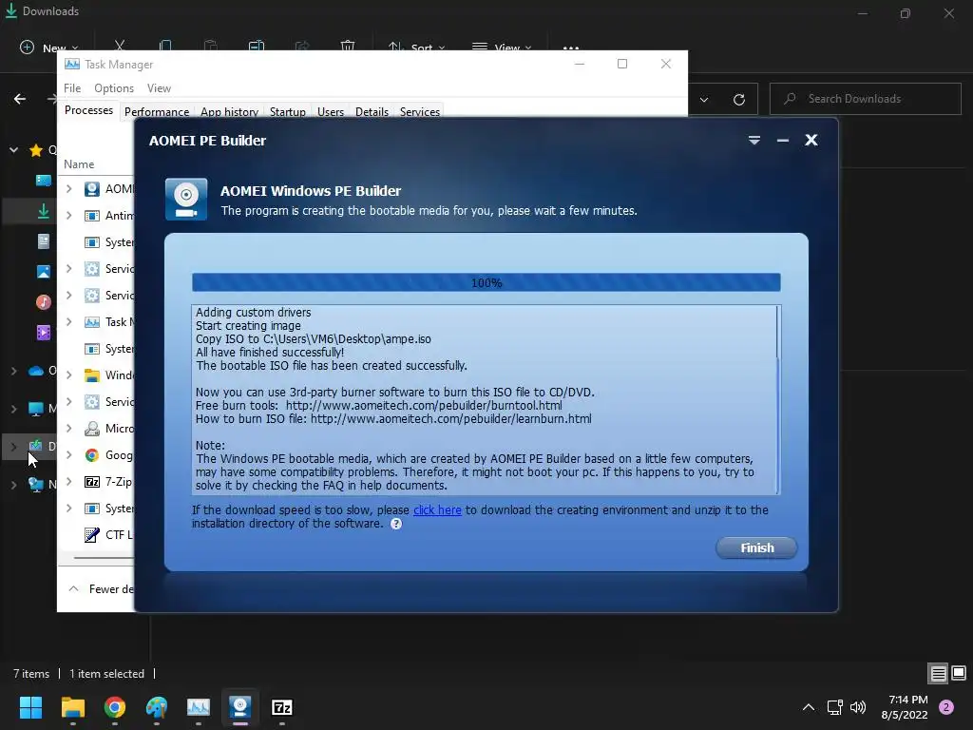Switch to the Users tab
Image resolution: width=973 pixels, height=730 pixels.
(x=330, y=112)
